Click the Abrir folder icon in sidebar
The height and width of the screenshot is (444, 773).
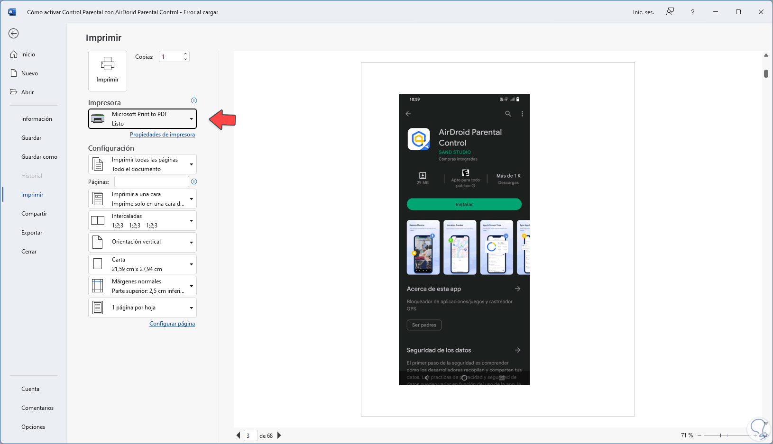pyautogui.click(x=14, y=92)
